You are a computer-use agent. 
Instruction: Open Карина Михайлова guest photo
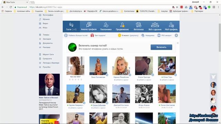pos(121,66)
